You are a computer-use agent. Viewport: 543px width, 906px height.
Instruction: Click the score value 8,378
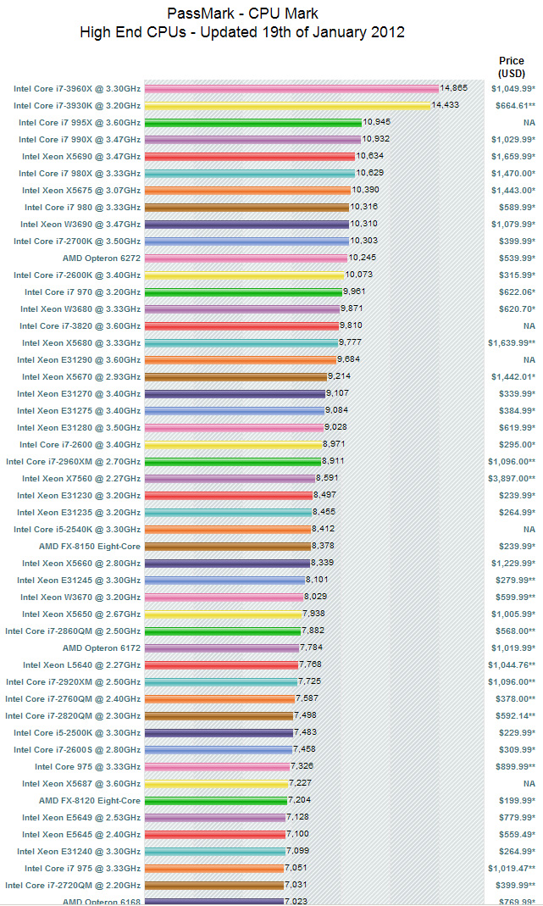pos(323,545)
